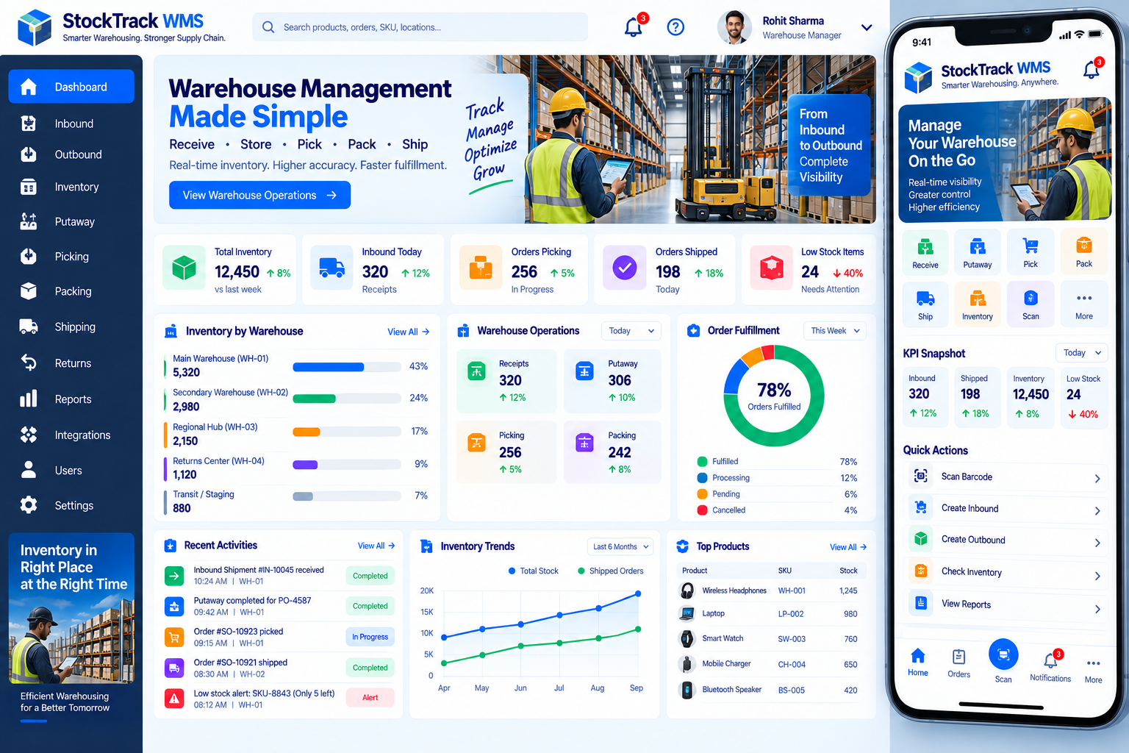1129x753 pixels.
Task: Click the View Warehouse Operations button
Action: tap(259, 195)
